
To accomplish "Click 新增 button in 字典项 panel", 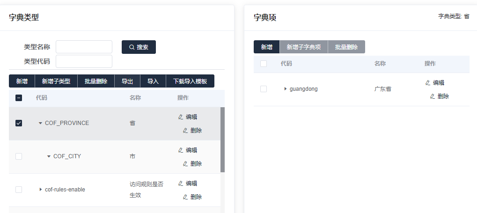I will pos(266,47).
